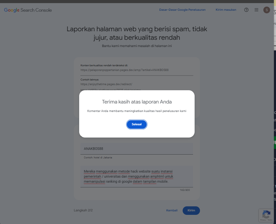Viewport: 276px width, 224px height.
Task: Open the help question mark icon
Action: 246,10
